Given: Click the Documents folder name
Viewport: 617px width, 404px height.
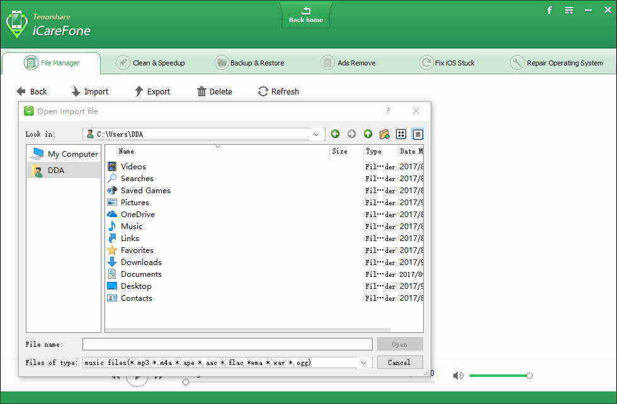Looking at the screenshot, I should [141, 274].
